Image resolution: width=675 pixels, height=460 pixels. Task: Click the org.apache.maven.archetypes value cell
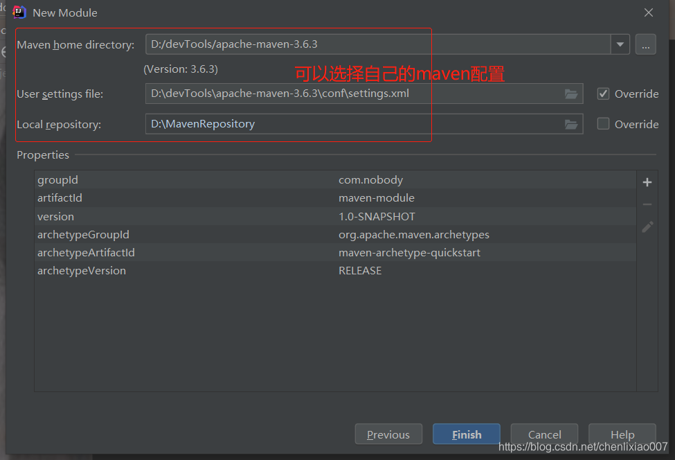coord(414,235)
